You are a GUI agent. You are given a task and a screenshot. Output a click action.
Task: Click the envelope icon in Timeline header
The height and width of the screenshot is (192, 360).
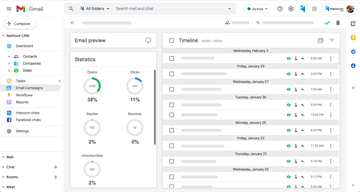(x=320, y=40)
